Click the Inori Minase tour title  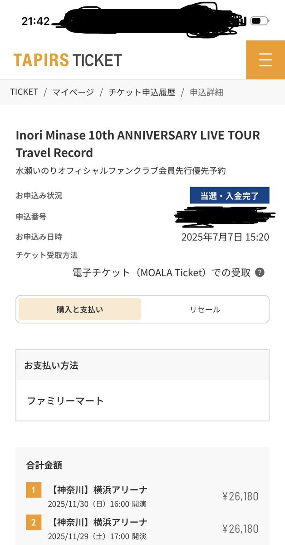tap(138, 144)
